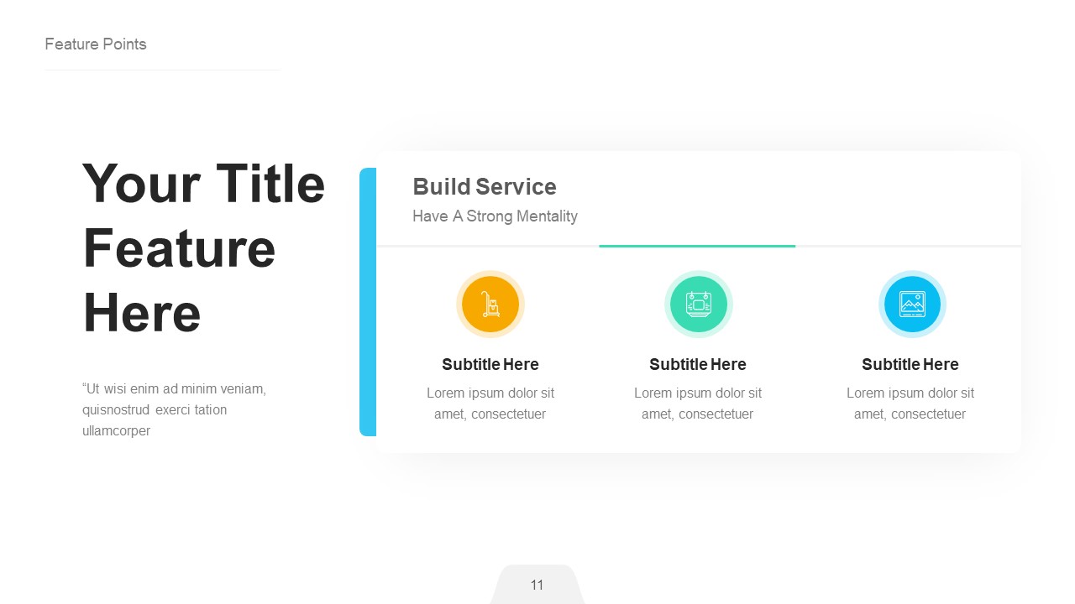
Task: Select 'Have A Strong Mentality' tagline
Action: 495,216
